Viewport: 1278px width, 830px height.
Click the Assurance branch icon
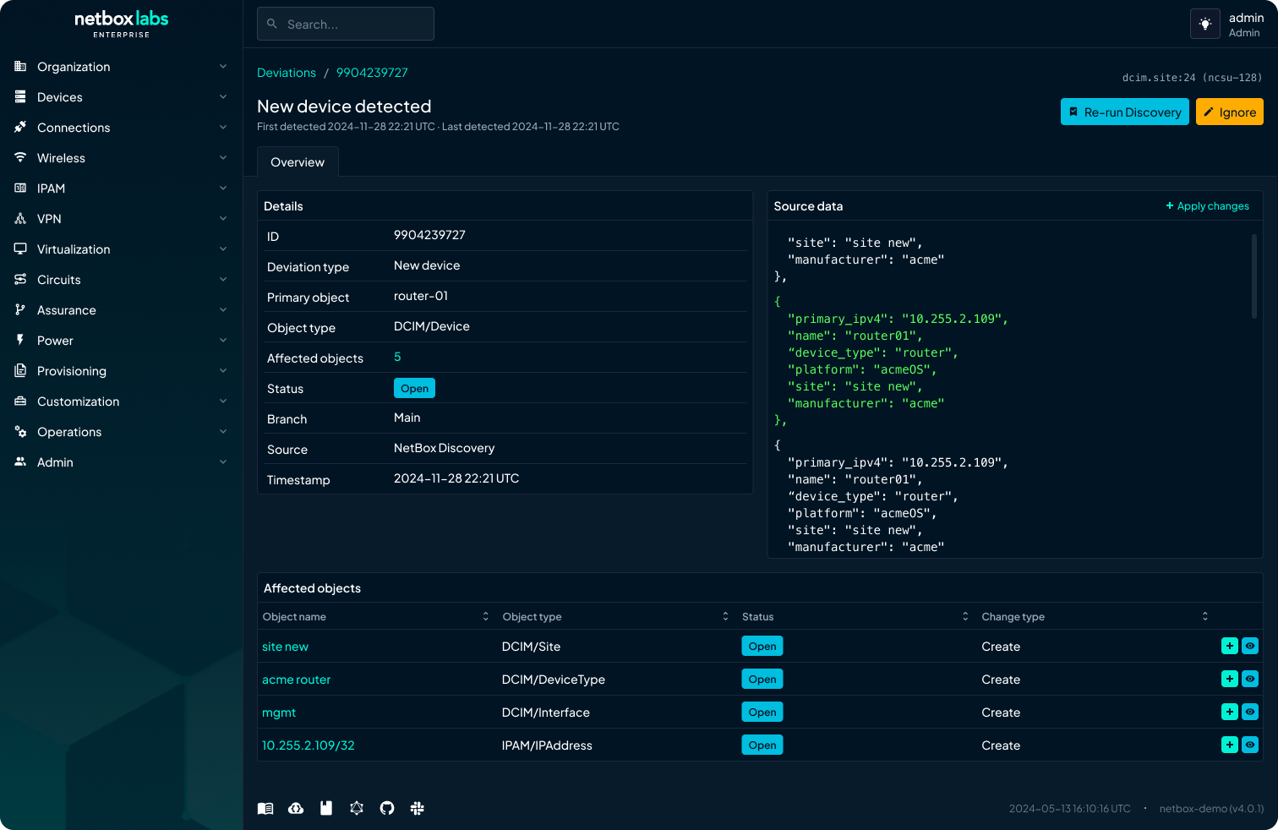(x=20, y=309)
